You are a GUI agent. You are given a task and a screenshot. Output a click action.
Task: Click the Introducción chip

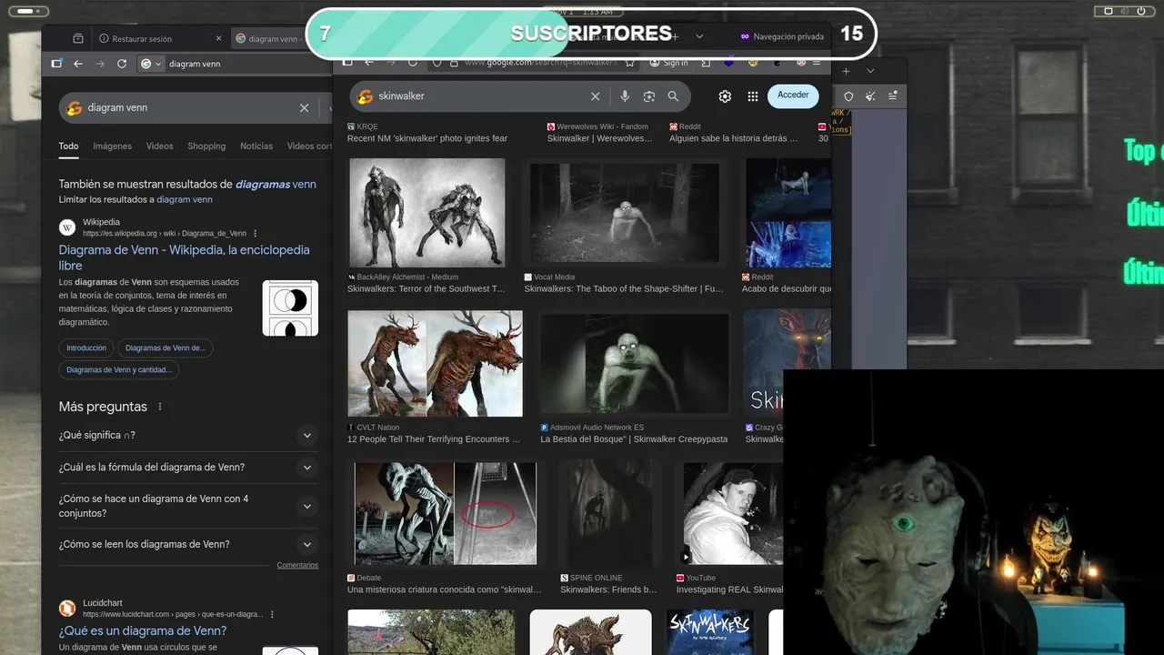[x=86, y=348]
